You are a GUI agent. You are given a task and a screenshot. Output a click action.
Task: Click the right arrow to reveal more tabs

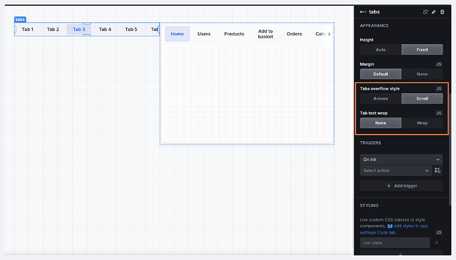[x=329, y=34]
